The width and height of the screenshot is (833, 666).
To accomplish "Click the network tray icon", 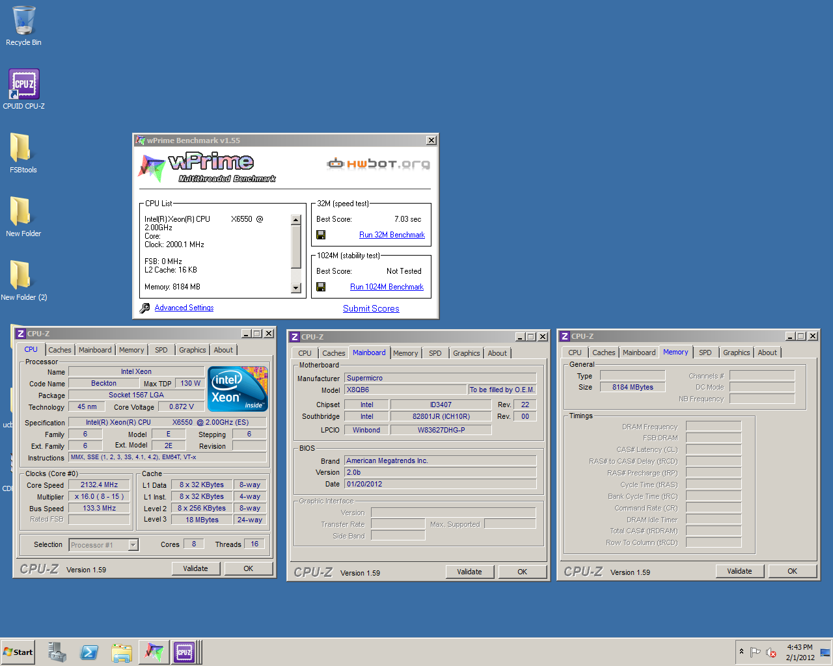I will (825, 652).
